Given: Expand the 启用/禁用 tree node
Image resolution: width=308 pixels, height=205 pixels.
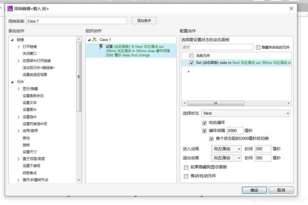Looking at the screenshot, I should coord(19,131).
